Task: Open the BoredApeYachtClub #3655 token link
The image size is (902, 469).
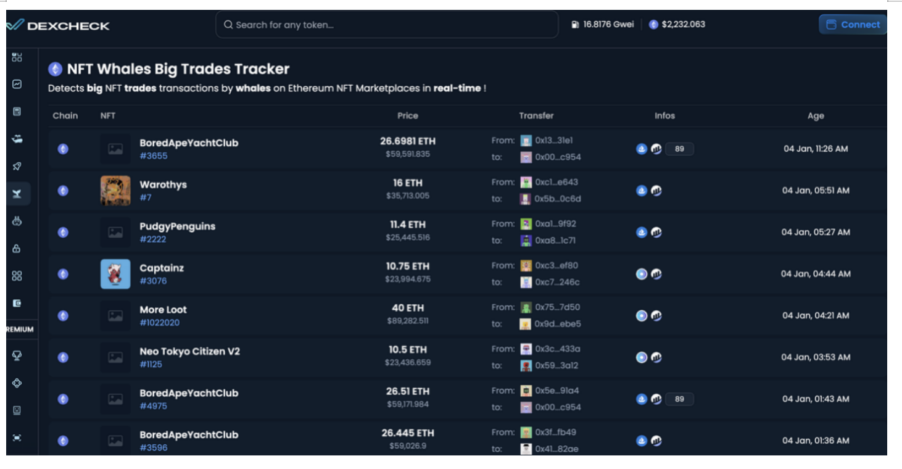Action: pyautogui.click(x=154, y=156)
